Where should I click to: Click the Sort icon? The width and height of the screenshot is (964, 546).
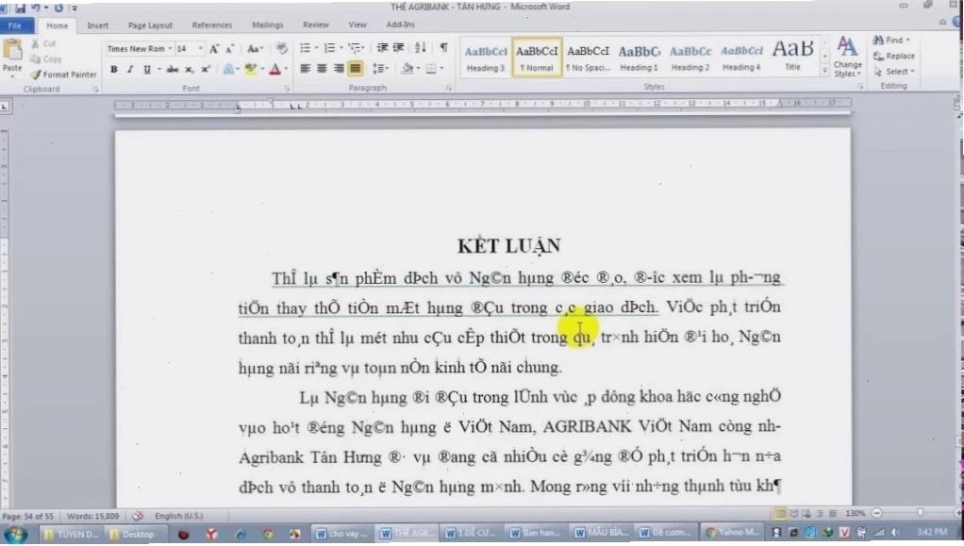coord(421,48)
